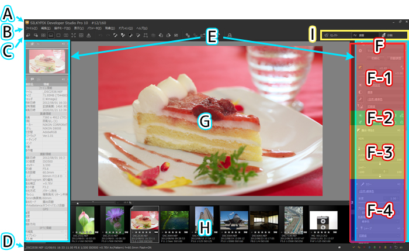Select the _DSC5569.NEF jet aircraft thumbnail

point(234,224)
